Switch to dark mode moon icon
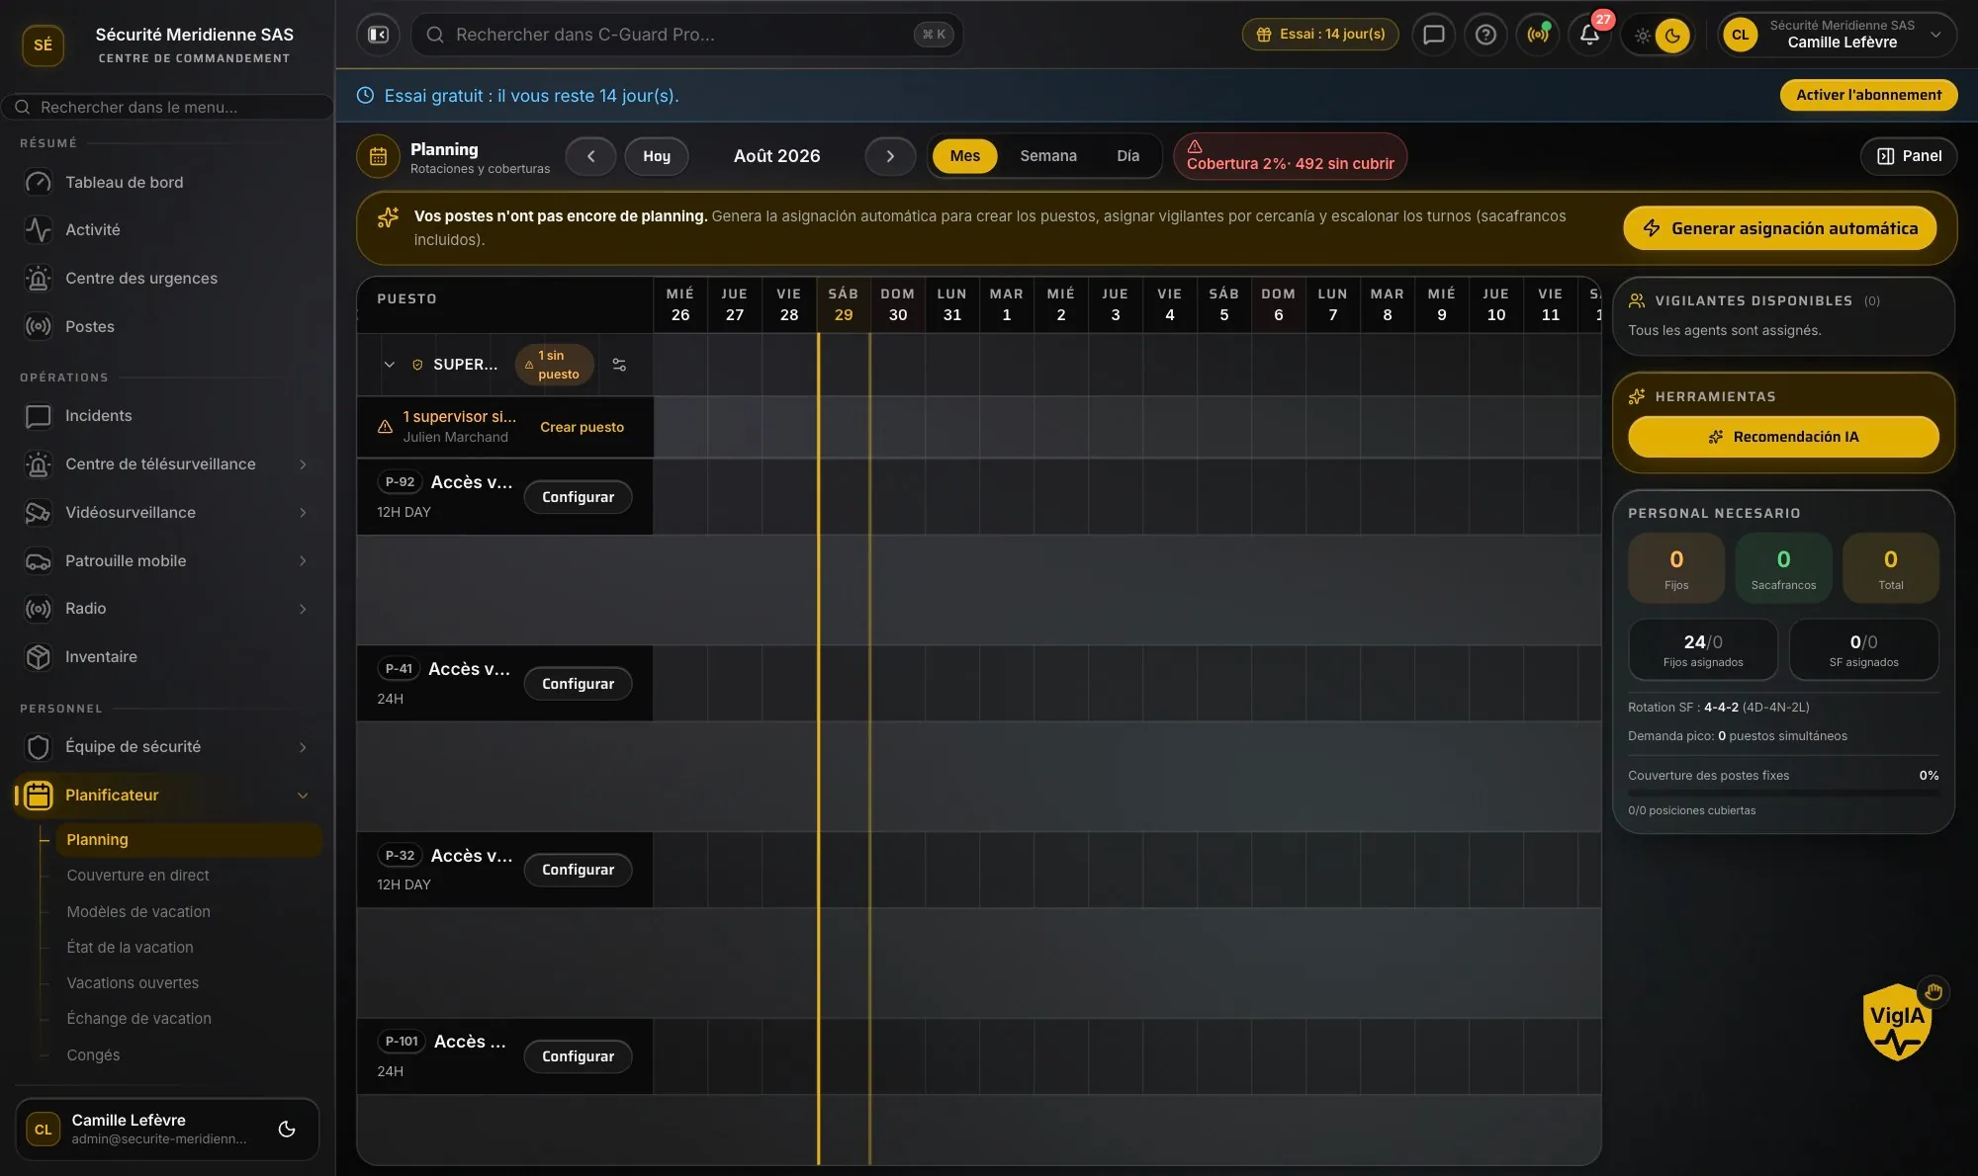 [x=1672, y=36]
